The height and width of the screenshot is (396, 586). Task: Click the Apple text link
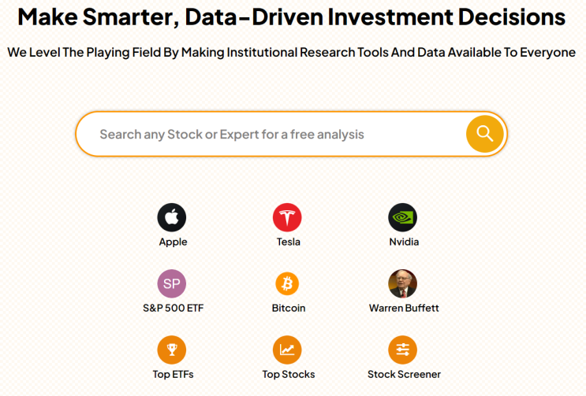click(x=173, y=242)
